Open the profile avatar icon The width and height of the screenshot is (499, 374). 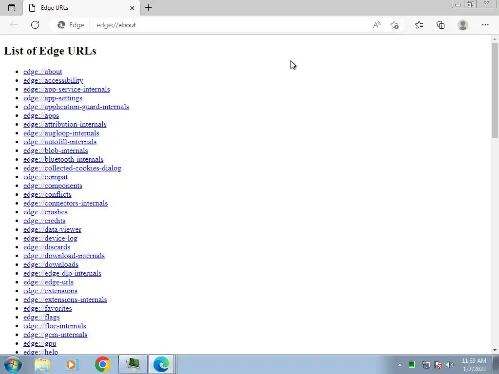click(463, 25)
